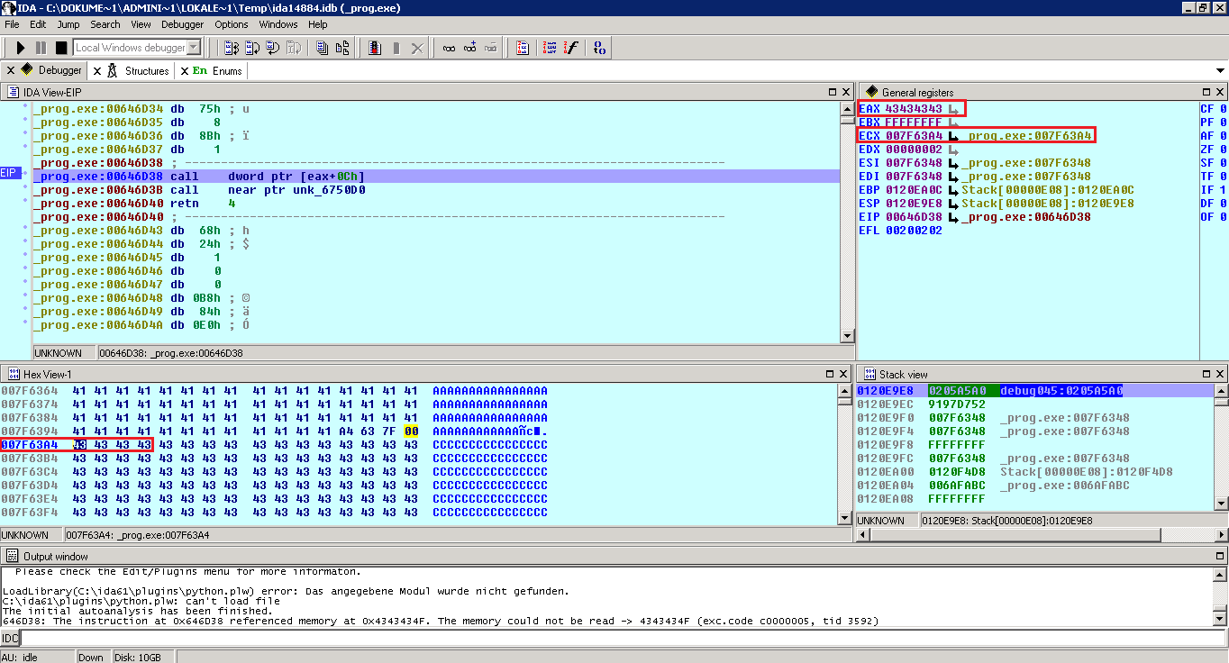Screen dimensions: 1229x663
Task: Click the jump arrow next to ECX register
Action: (x=953, y=136)
